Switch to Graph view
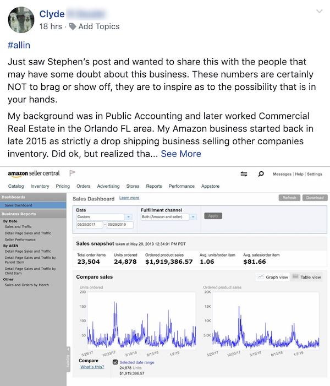The height and width of the screenshot is (386, 330). point(273,277)
